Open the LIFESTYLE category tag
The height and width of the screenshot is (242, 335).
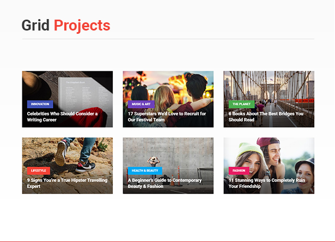click(39, 171)
